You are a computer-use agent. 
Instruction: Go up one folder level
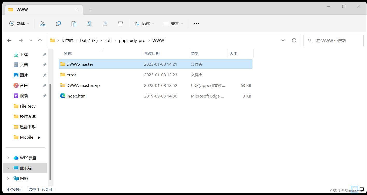pyautogui.click(x=40, y=41)
